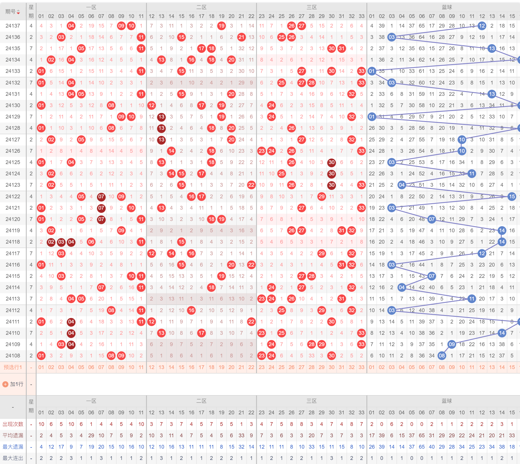Click red ball 12 in row 24130
Image resolution: width=520 pixels, height=464 pixels.
152,105
